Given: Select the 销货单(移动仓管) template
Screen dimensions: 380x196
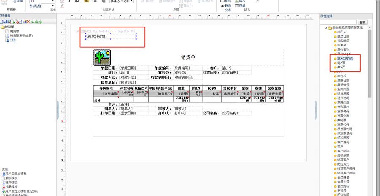Looking at the screenshot, I should coord(22,35).
